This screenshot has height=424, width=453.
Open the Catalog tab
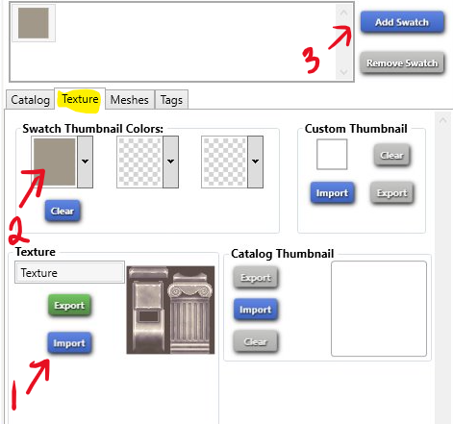coord(31,100)
